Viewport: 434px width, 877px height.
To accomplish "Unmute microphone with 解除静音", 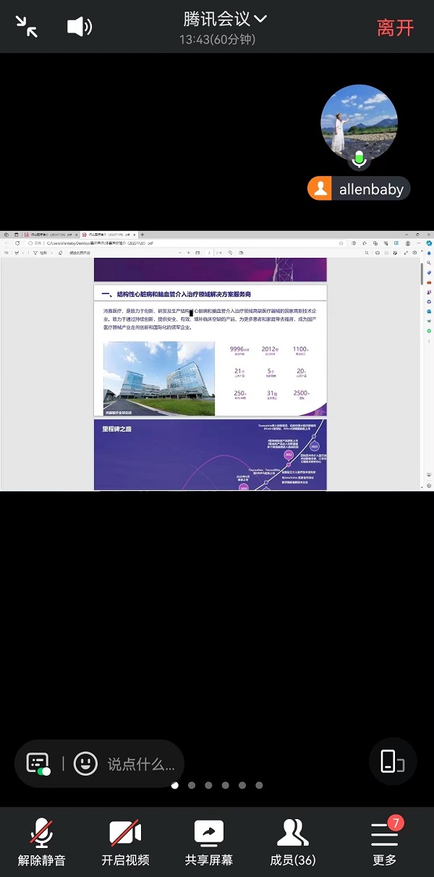I will tap(42, 842).
